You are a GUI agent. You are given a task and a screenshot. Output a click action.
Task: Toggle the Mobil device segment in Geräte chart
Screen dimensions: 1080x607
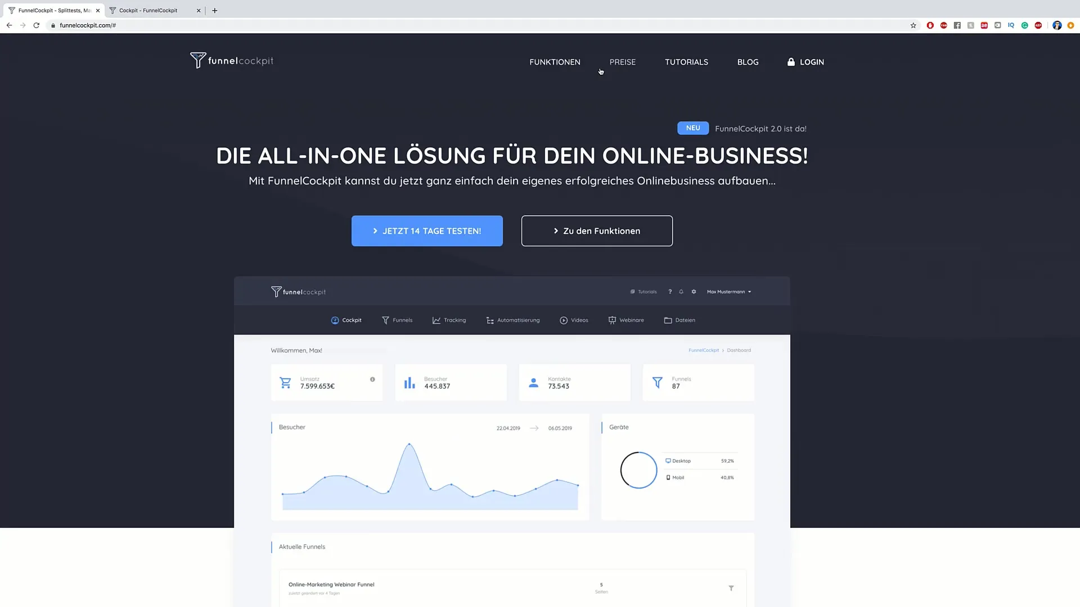(x=677, y=477)
